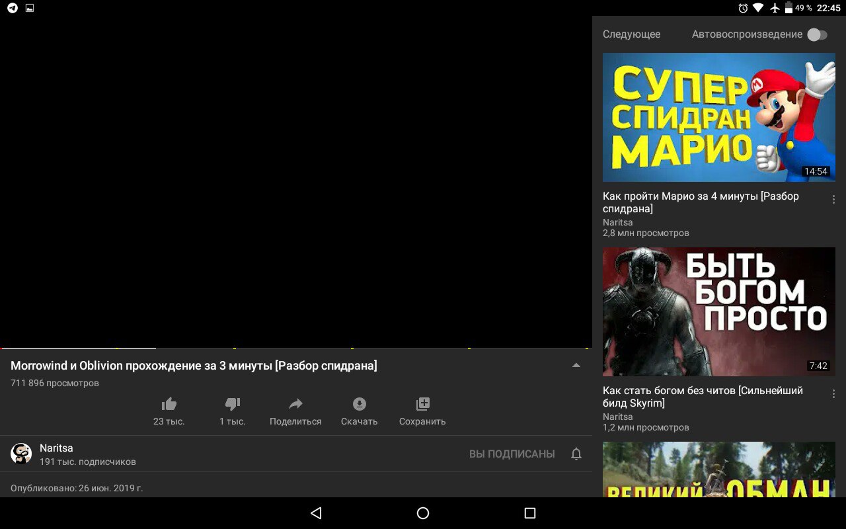Click the "191 тыс. подписчиков" text

[88, 462]
